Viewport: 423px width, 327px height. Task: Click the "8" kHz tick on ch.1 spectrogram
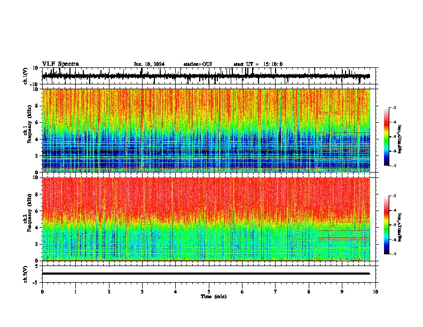pyautogui.click(x=37, y=106)
